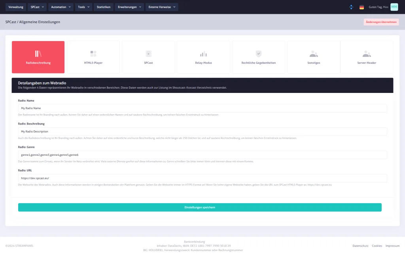Select the Sonstiges people icon
The width and height of the screenshot is (405, 255).
(314, 54)
